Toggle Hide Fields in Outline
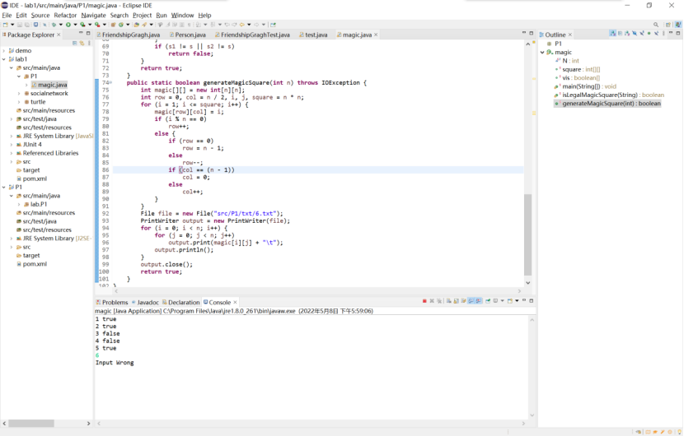This screenshot has height=436, width=684. (x=635, y=33)
